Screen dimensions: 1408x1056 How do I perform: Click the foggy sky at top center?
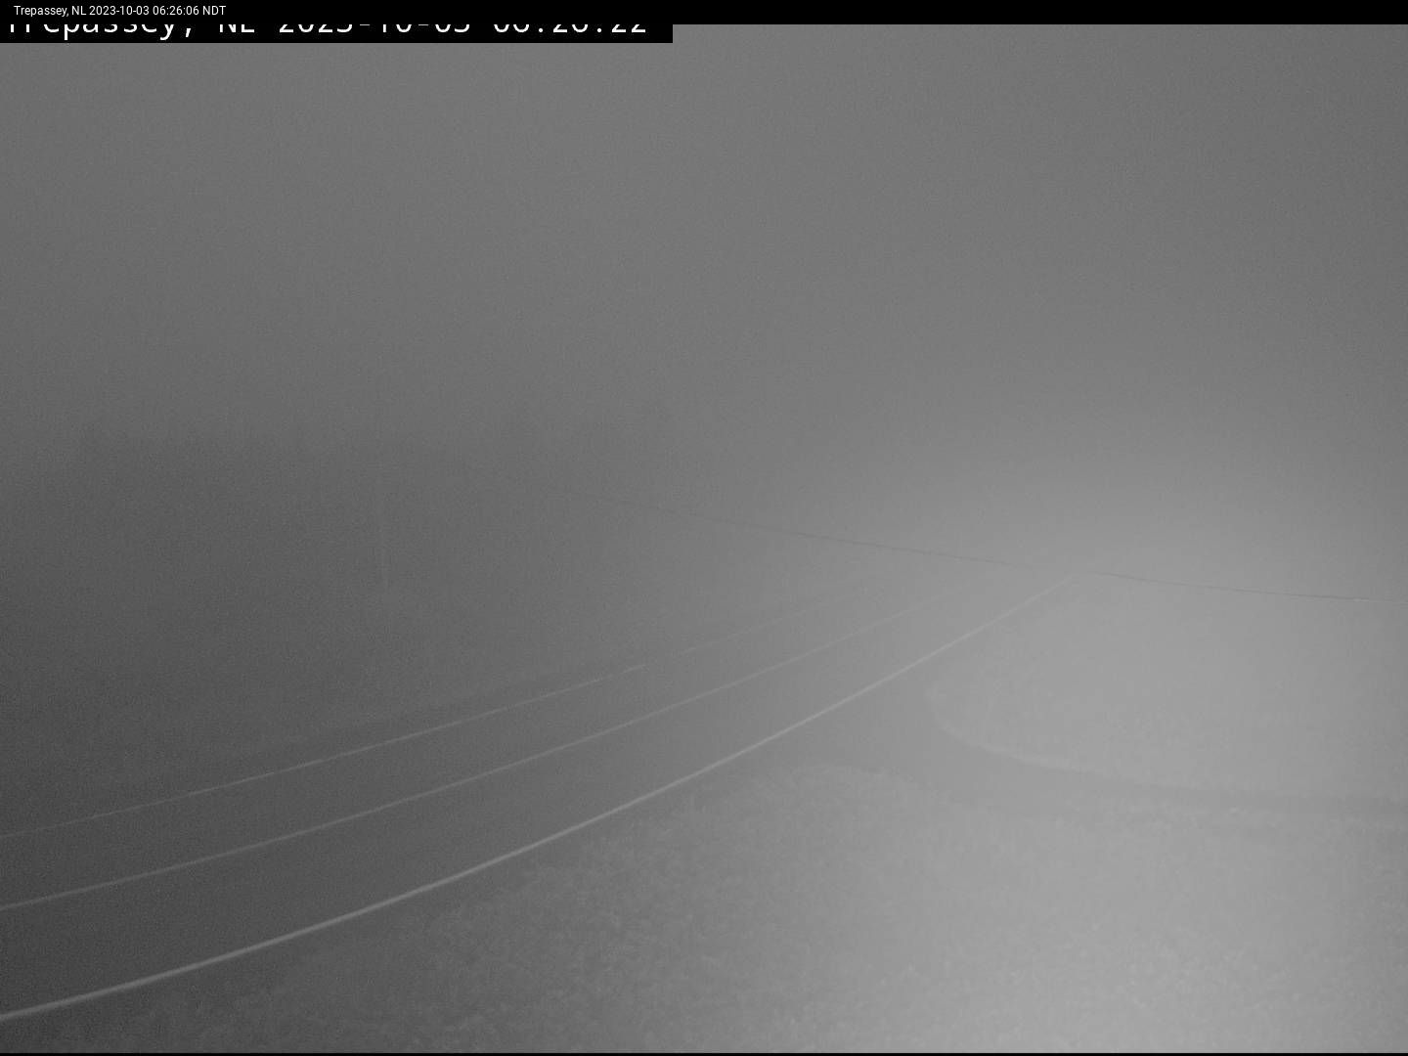point(704,147)
